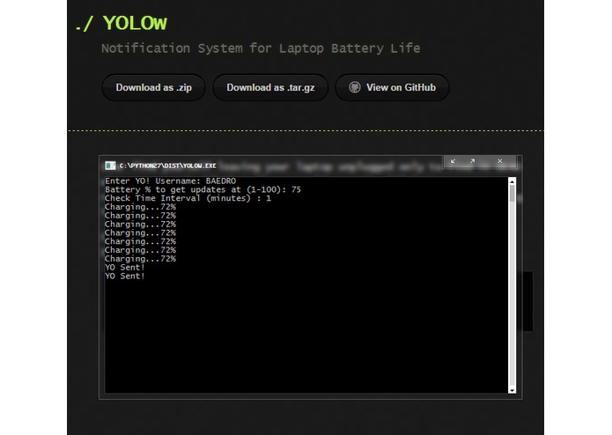Click the 'Enter YO! Username: BAEDRO' line
The height and width of the screenshot is (435, 612).
tap(170, 181)
